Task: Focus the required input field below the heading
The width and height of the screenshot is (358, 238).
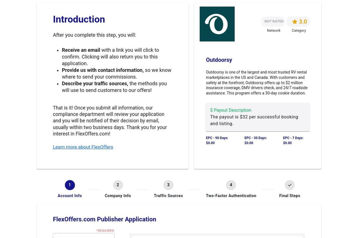Action: [84, 236]
